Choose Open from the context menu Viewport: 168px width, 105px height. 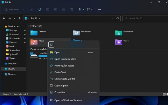pos(74,52)
